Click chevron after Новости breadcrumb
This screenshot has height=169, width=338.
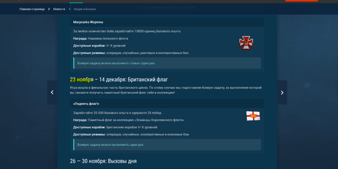coord(69,9)
